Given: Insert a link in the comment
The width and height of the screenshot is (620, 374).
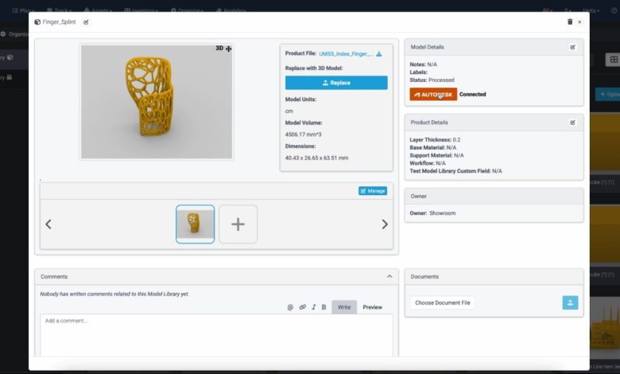Looking at the screenshot, I should 302,307.
